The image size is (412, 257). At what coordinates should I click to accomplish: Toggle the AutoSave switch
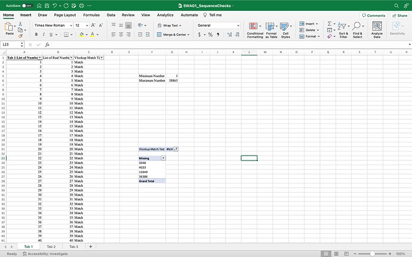pos(27,5)
